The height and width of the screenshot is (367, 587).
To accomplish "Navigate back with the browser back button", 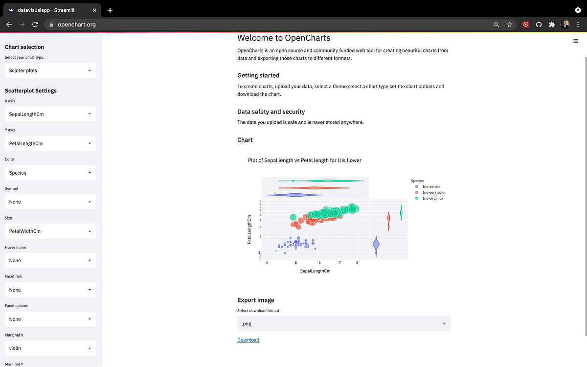I will pyautogui.click(x=8, y=24).
